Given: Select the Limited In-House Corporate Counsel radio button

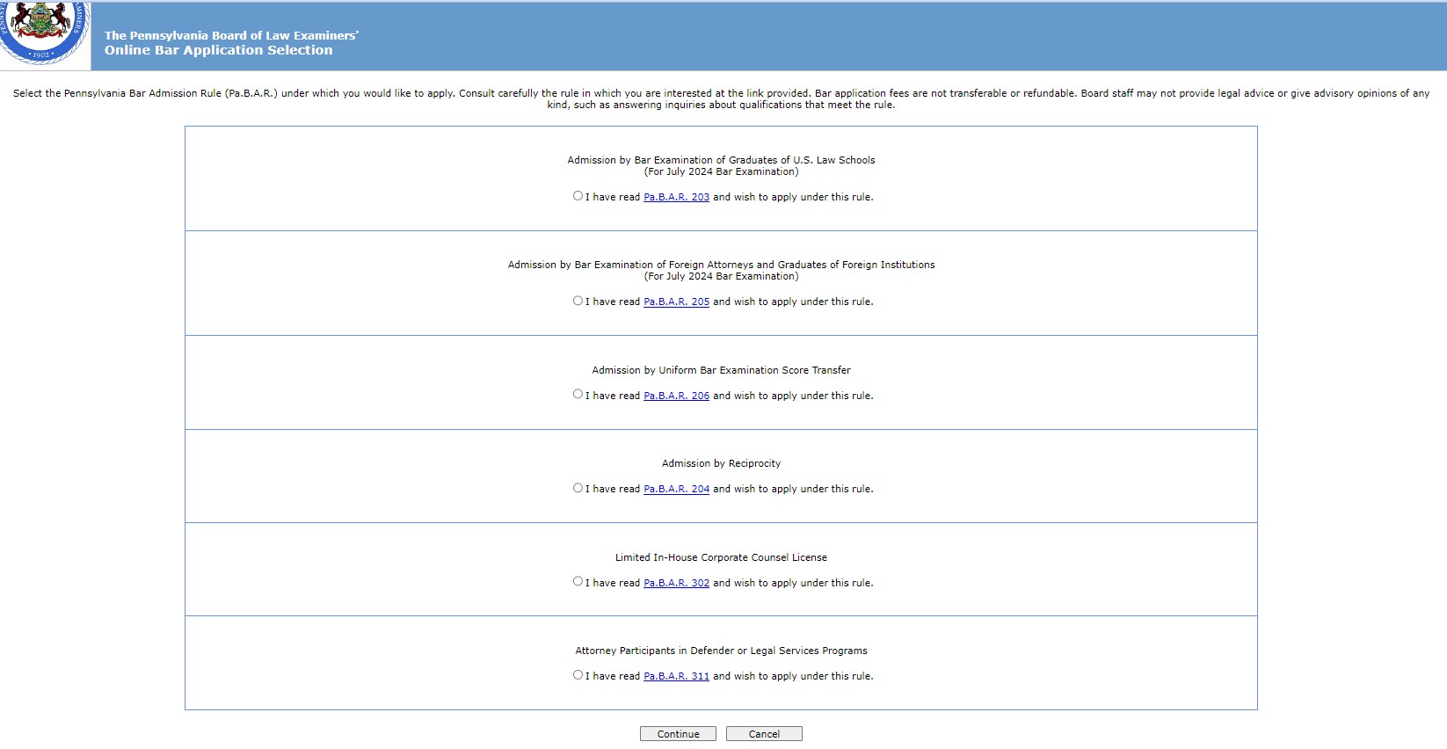Looking at the screenshot, I should (578, 581).
